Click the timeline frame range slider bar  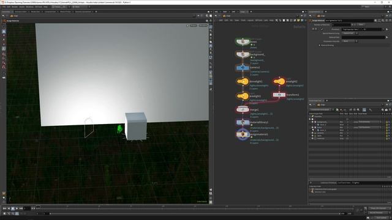(195, 213)
